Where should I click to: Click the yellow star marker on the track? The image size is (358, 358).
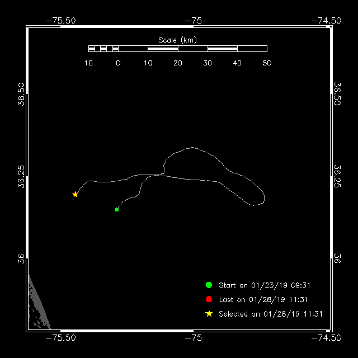pos(75,194)
